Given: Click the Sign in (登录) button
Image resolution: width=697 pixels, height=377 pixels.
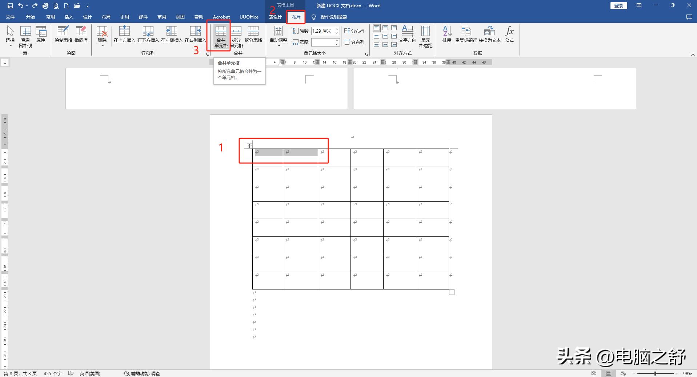Looking at the screenshot, I should 618,5.
